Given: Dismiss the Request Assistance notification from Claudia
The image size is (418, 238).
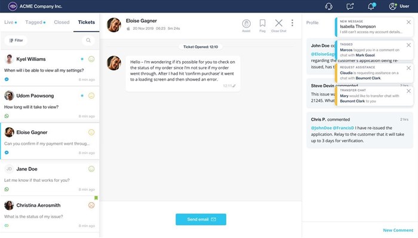Looking at the screenshot, I should point(408,68).
